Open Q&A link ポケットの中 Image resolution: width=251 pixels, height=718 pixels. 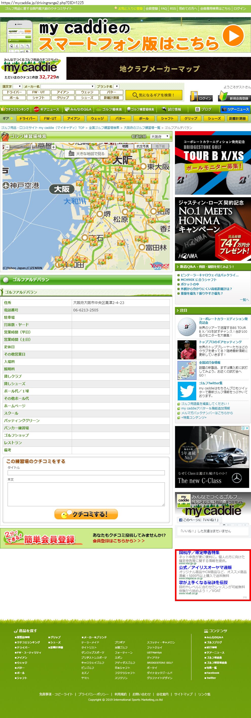(190, 284)
